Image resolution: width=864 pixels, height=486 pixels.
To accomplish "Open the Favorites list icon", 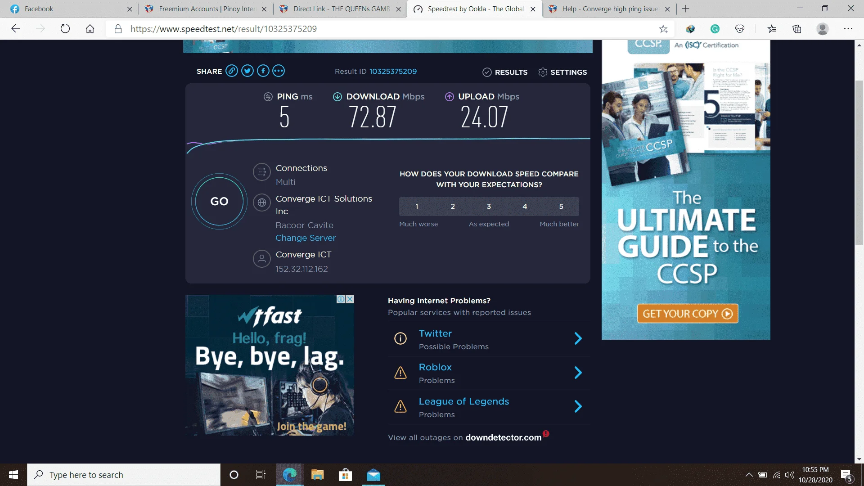I will (772, 29).
